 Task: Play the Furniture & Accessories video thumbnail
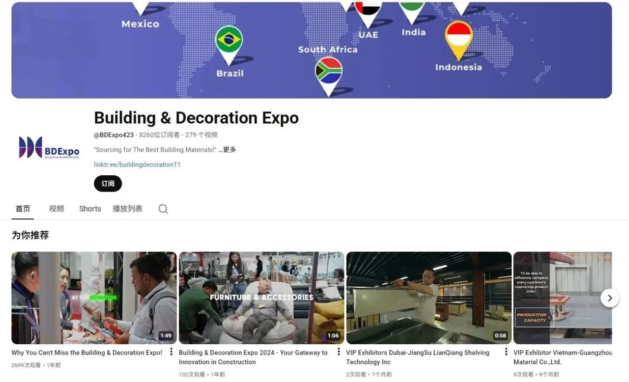point(261,298)
